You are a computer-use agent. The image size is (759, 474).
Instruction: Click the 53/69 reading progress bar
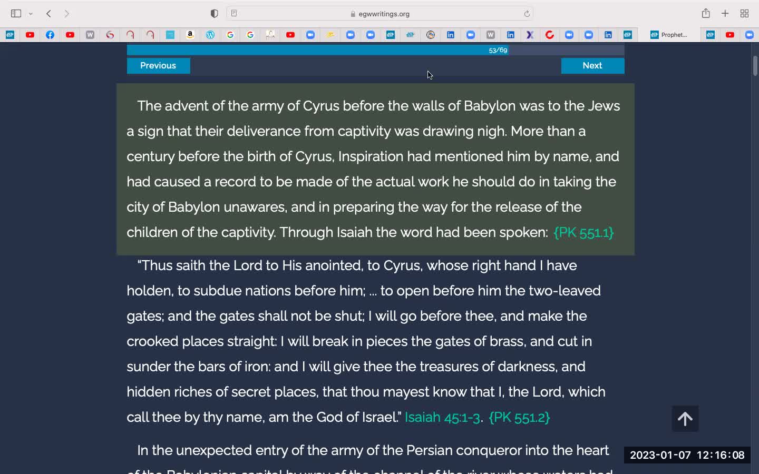(x=375, y=50)
